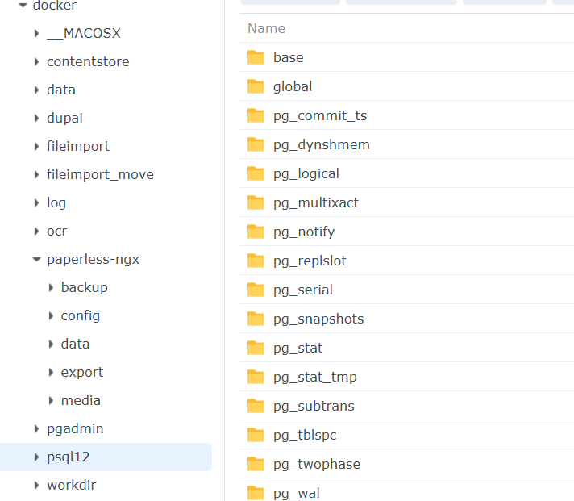
Task: Select fileimport in the folder tree
Action: point(78,146)
